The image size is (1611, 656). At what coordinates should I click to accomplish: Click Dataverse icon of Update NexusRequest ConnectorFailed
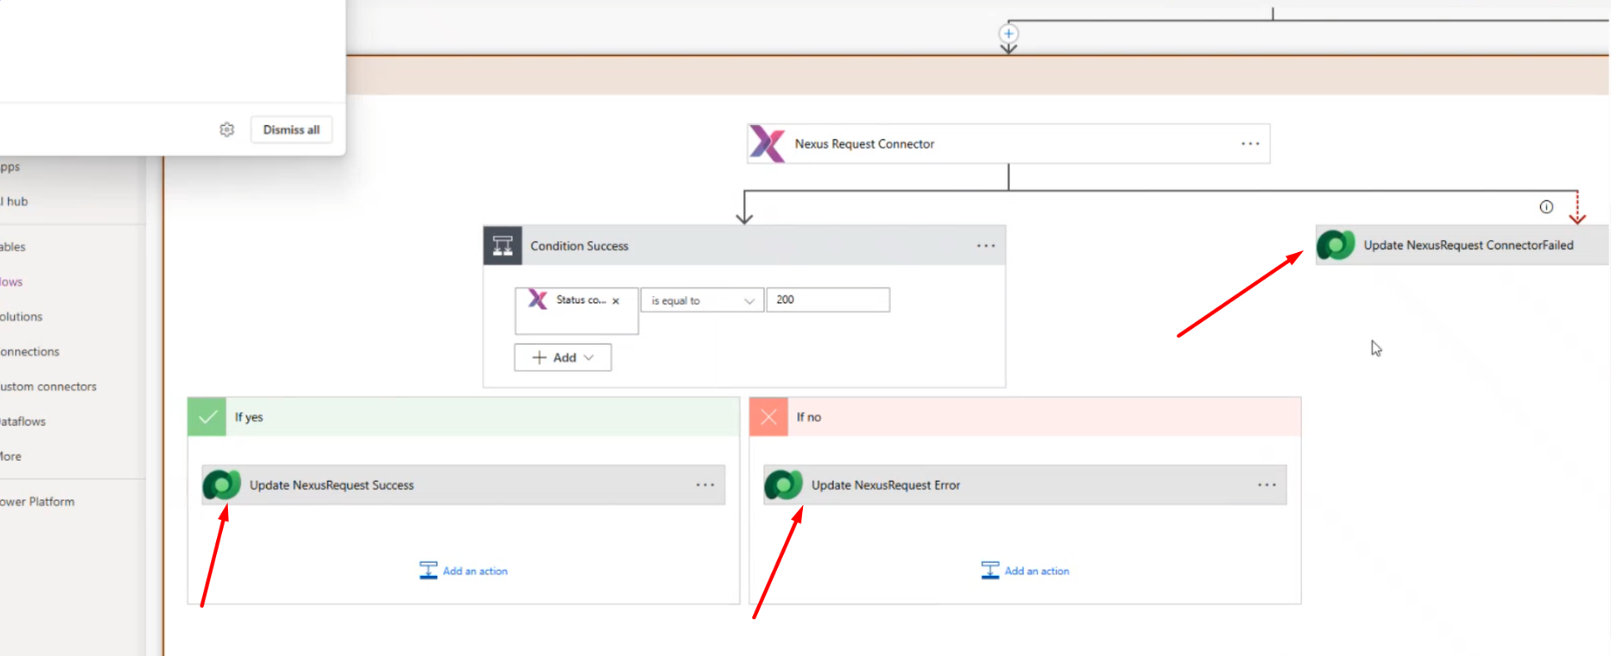coord(1336,245)
